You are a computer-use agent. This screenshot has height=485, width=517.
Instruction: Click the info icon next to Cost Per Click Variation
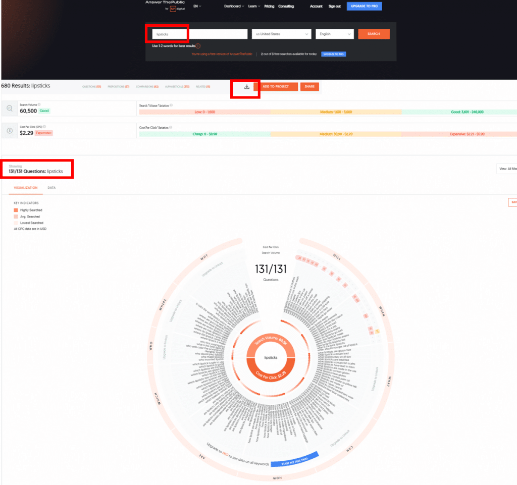tap(171, 128)
